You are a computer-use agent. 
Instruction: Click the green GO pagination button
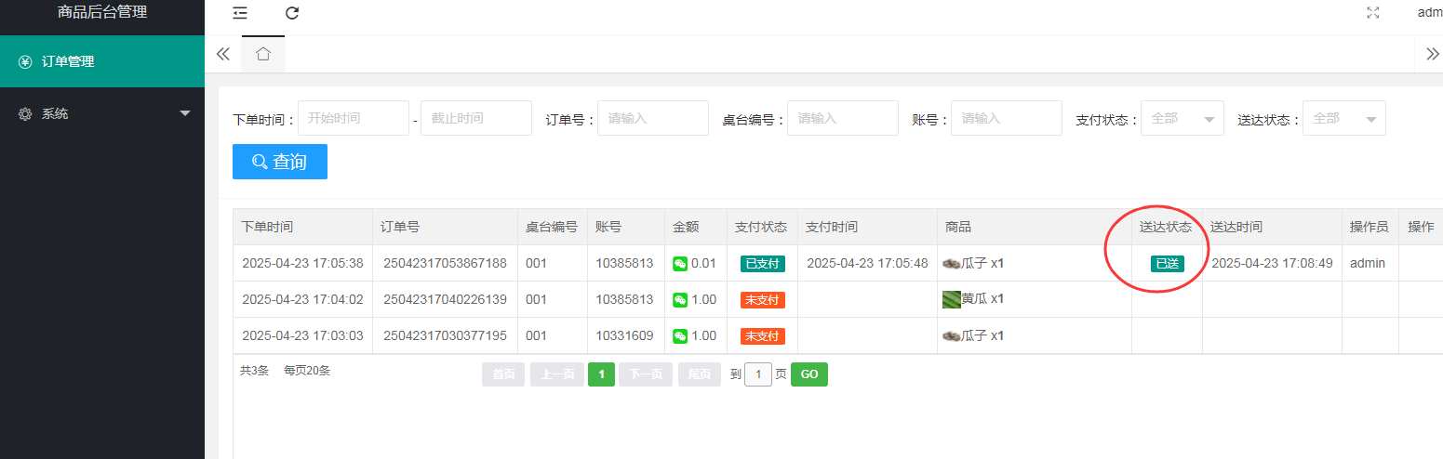pos(808,374)
